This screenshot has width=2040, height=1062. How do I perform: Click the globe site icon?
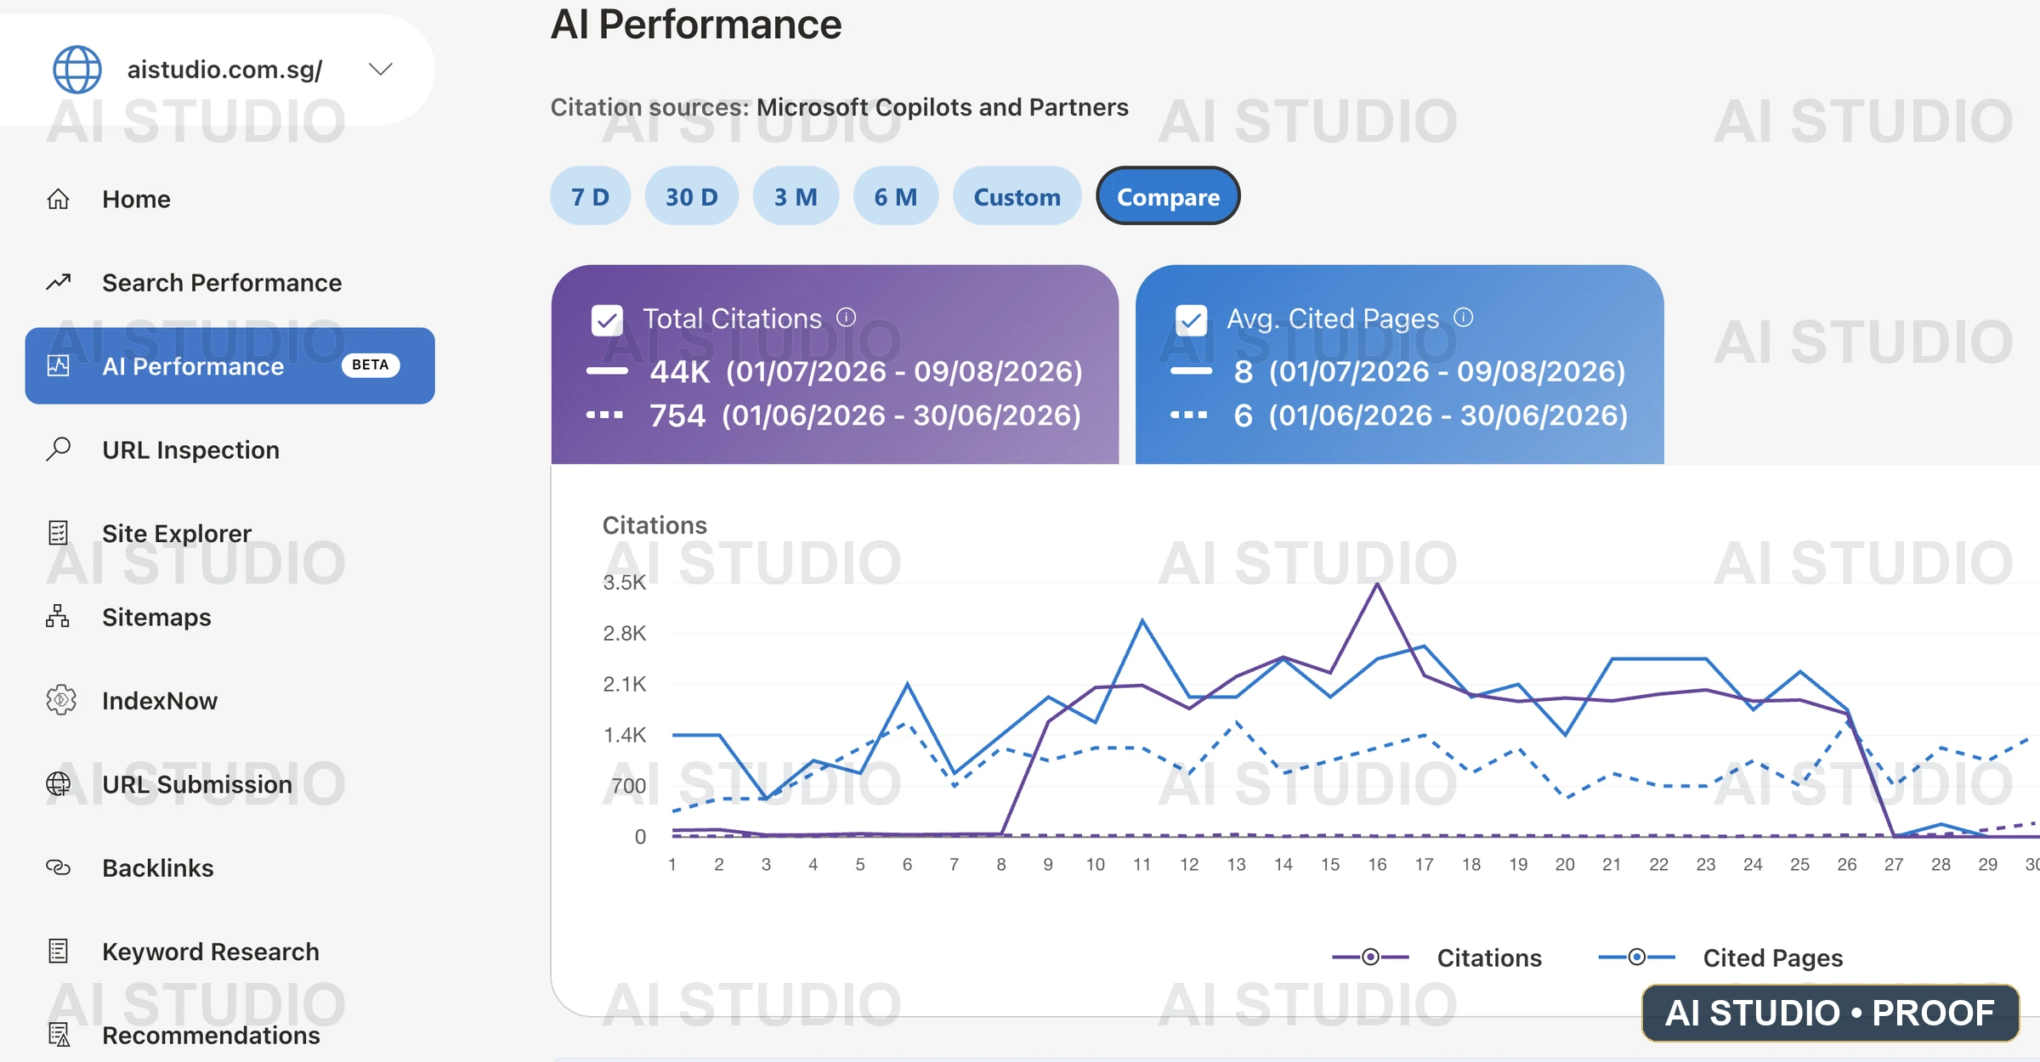[77, 69]
